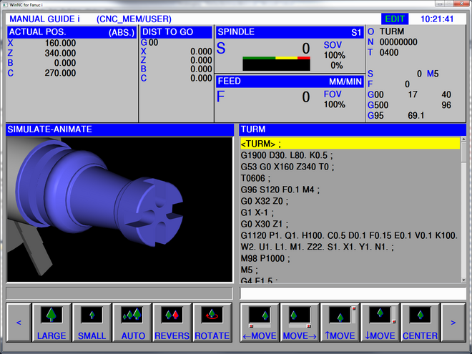Click the REVERS view softkey

[x=172, y=323]
